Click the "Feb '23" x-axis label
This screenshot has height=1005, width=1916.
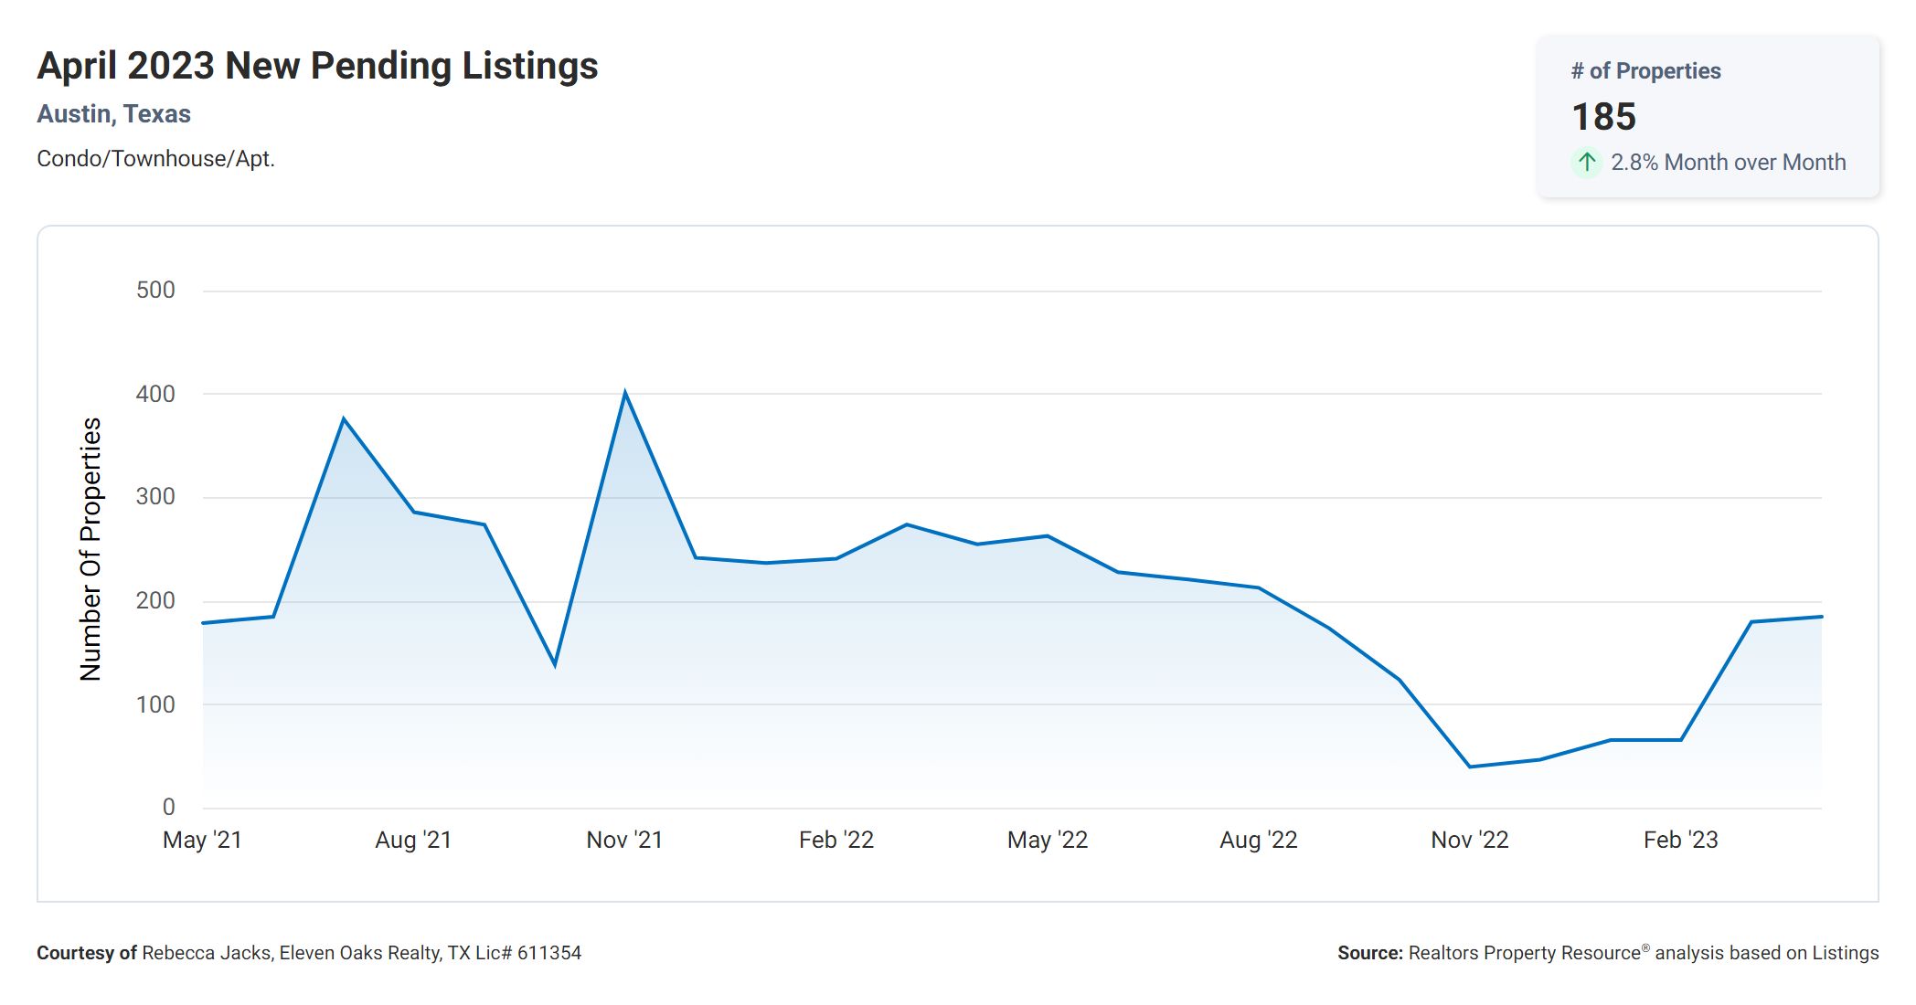point(1680,840)
